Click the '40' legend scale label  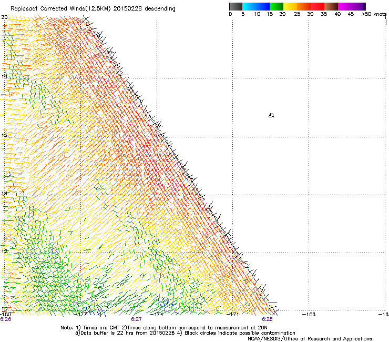tap(337, 14)
